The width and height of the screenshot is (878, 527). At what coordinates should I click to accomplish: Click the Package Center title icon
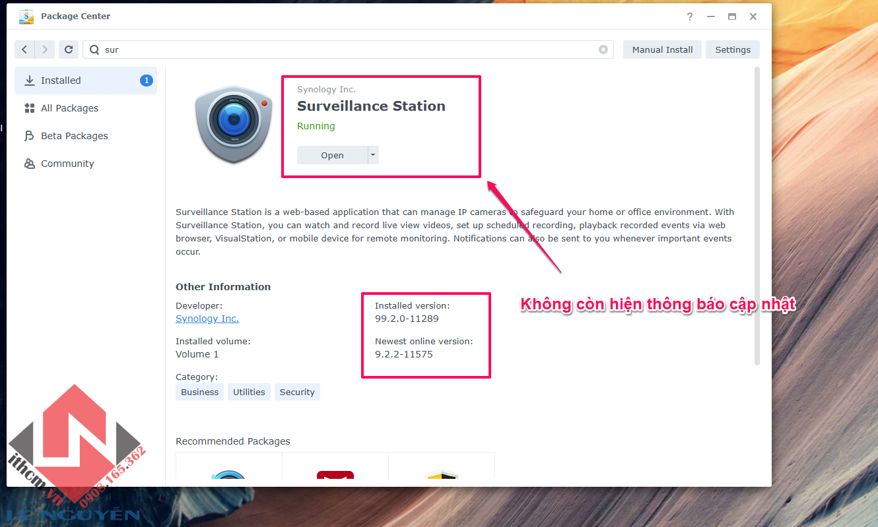(x=26, y=16)
